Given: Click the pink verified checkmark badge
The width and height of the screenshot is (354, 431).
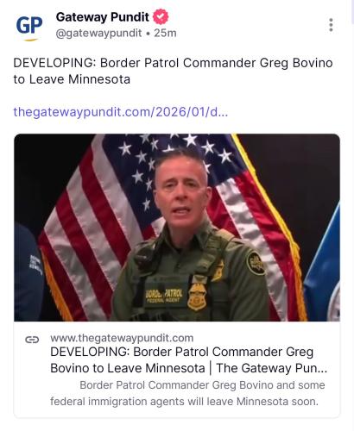Looking at the screenshot, I should pos(161,16).
